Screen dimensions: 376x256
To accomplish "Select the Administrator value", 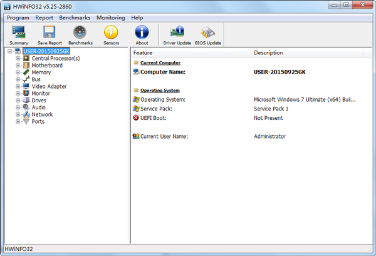I will (269, 136).
